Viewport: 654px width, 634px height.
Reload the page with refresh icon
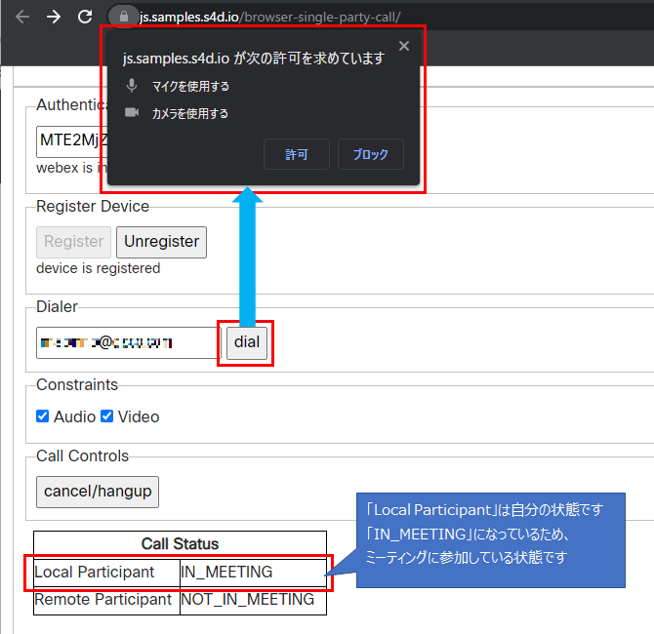click(86, 17)
